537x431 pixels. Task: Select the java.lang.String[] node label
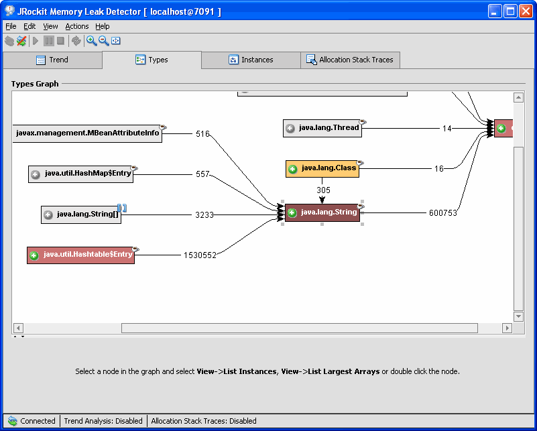pos(88,214)
